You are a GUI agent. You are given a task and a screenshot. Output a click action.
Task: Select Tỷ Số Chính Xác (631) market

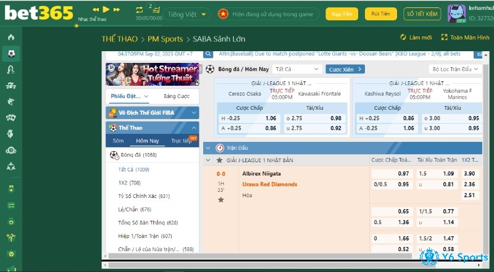point(144,196)
